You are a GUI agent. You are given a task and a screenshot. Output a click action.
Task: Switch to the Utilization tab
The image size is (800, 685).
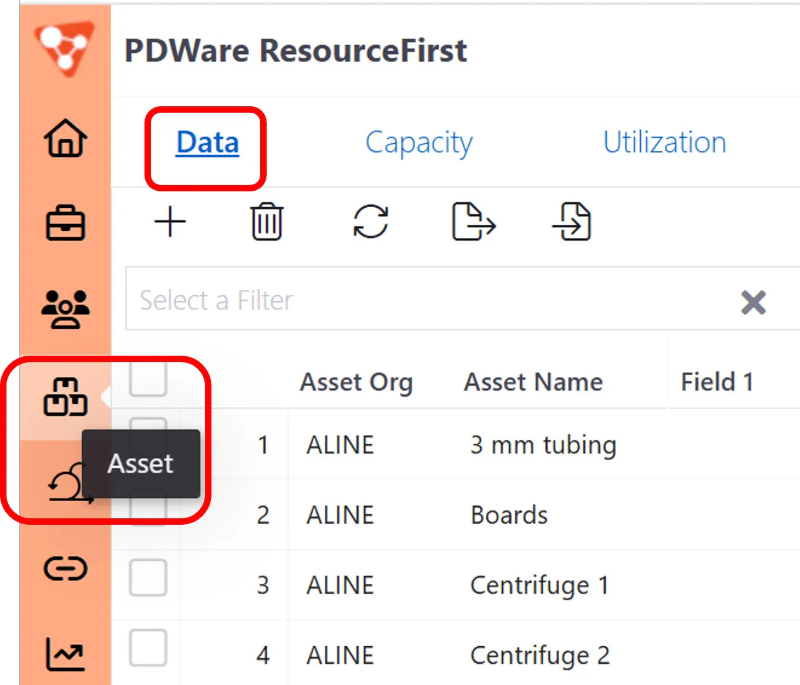point(664,143)
